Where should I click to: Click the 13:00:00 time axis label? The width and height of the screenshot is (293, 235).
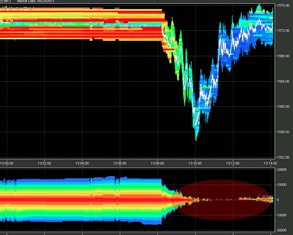tap(7, 163)
